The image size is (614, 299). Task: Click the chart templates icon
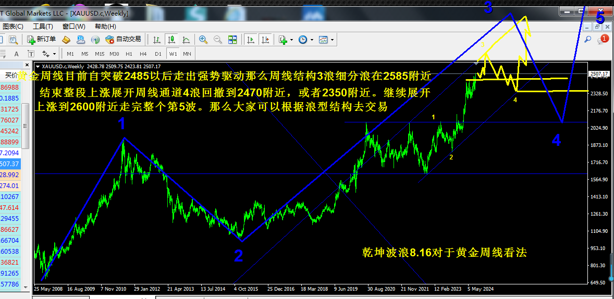pyautogui.click(x=324, y=40)
